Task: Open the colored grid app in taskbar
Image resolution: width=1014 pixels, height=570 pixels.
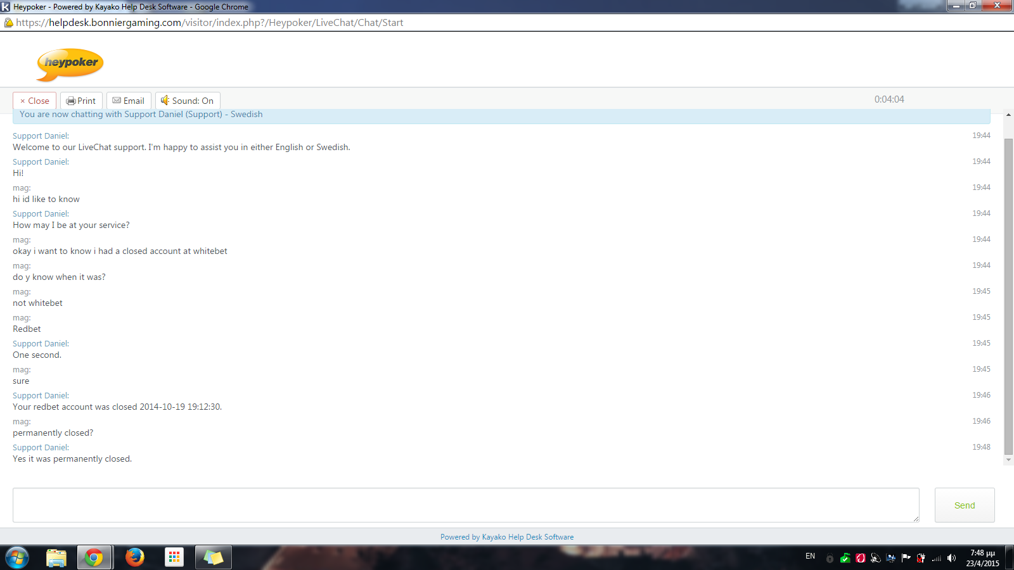Action: pos(174,557)
